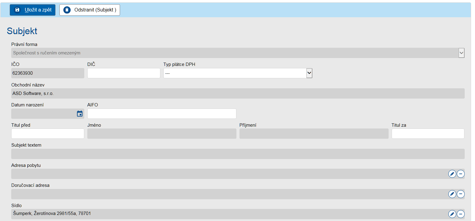Click the Jméno text field
The image size is (475, 221).
tap(162, 134)
